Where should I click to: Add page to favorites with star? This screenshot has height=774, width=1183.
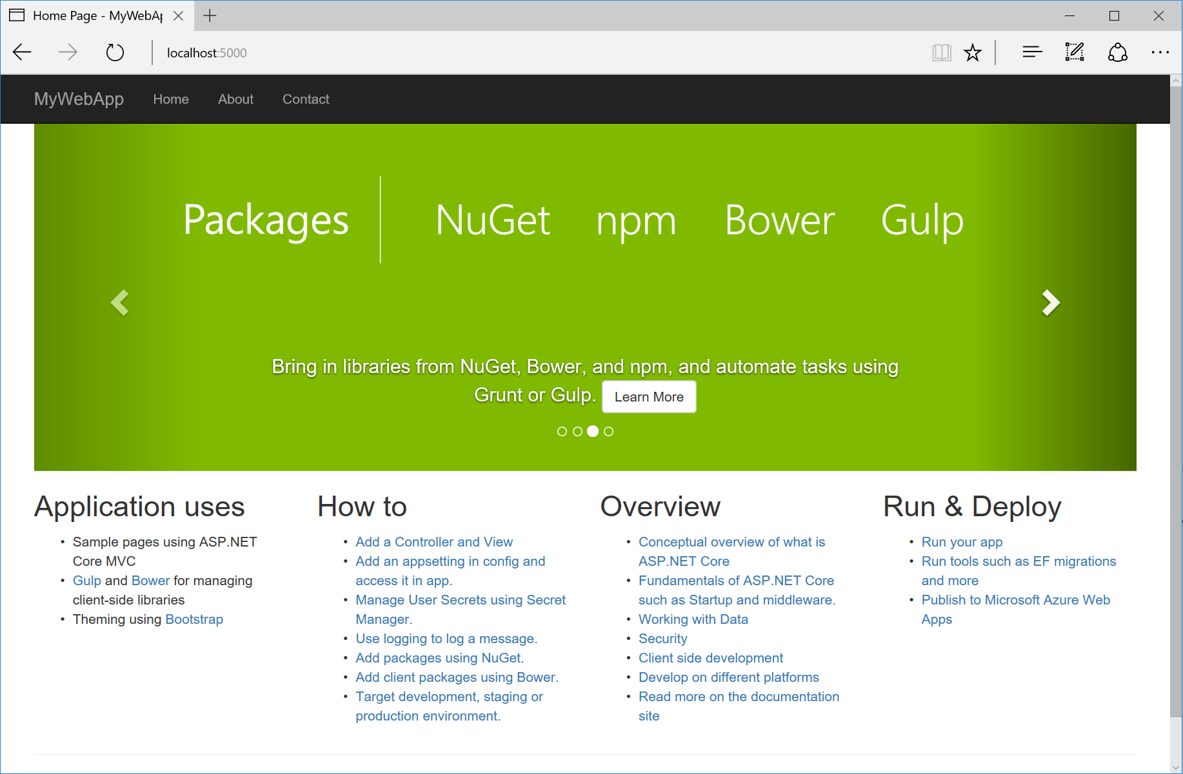pos(973,52)
